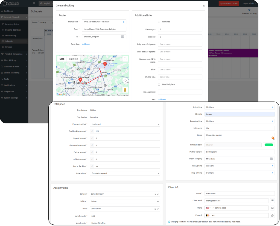
Task: Open the Payment method dropdown
Action: coord(125,124)
